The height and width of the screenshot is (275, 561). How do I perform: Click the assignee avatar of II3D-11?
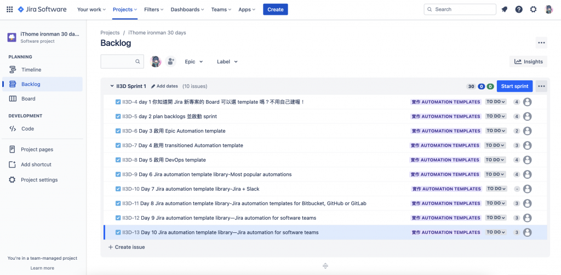tap(527, 203)
